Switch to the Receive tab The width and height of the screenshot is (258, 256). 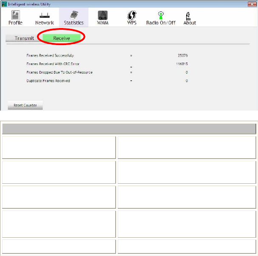coord(62,38)
